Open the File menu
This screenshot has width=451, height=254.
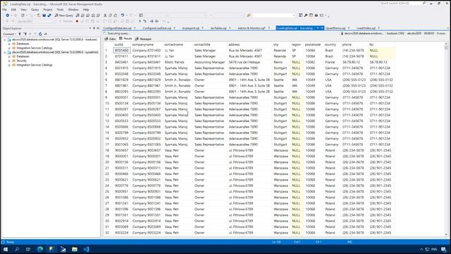coord(4,9)
